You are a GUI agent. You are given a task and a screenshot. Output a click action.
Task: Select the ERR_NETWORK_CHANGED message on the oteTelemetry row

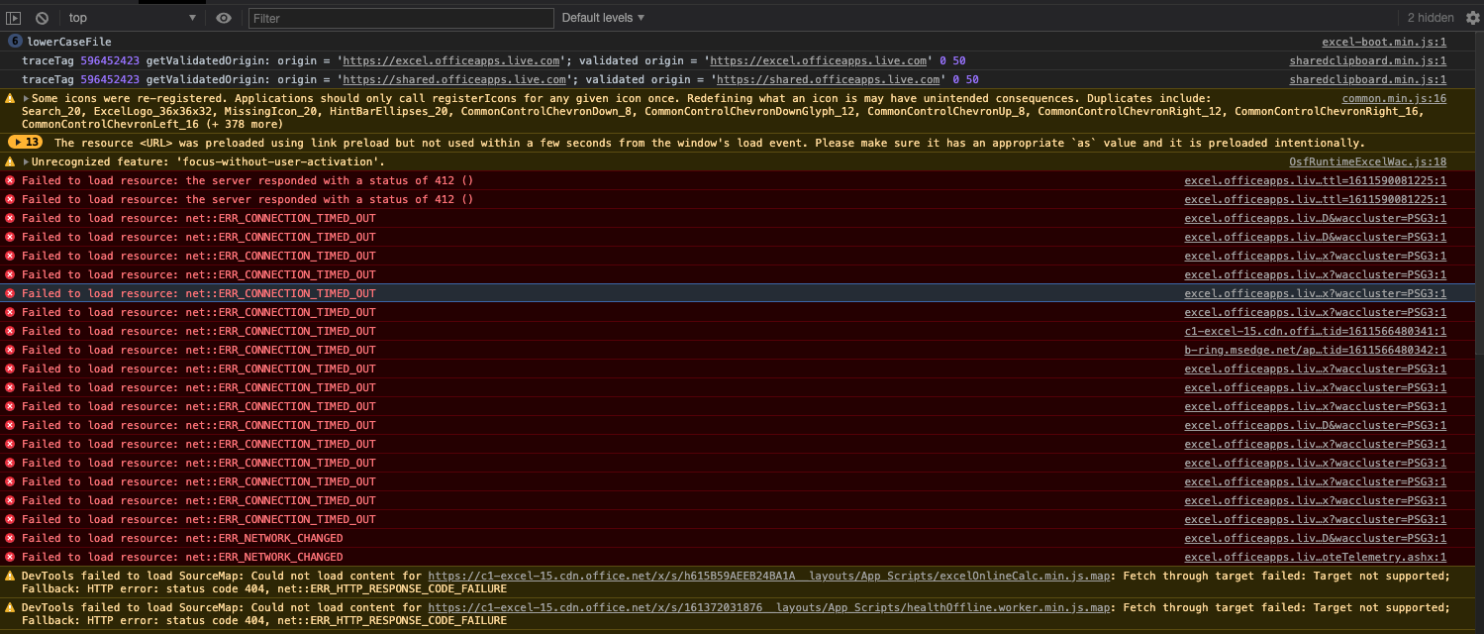pyautogui.click(x=182, y=557)
